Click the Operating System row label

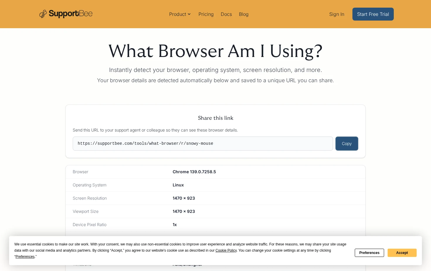point(89,185)
